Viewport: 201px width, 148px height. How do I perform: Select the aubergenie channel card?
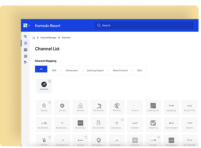point(153,107)
